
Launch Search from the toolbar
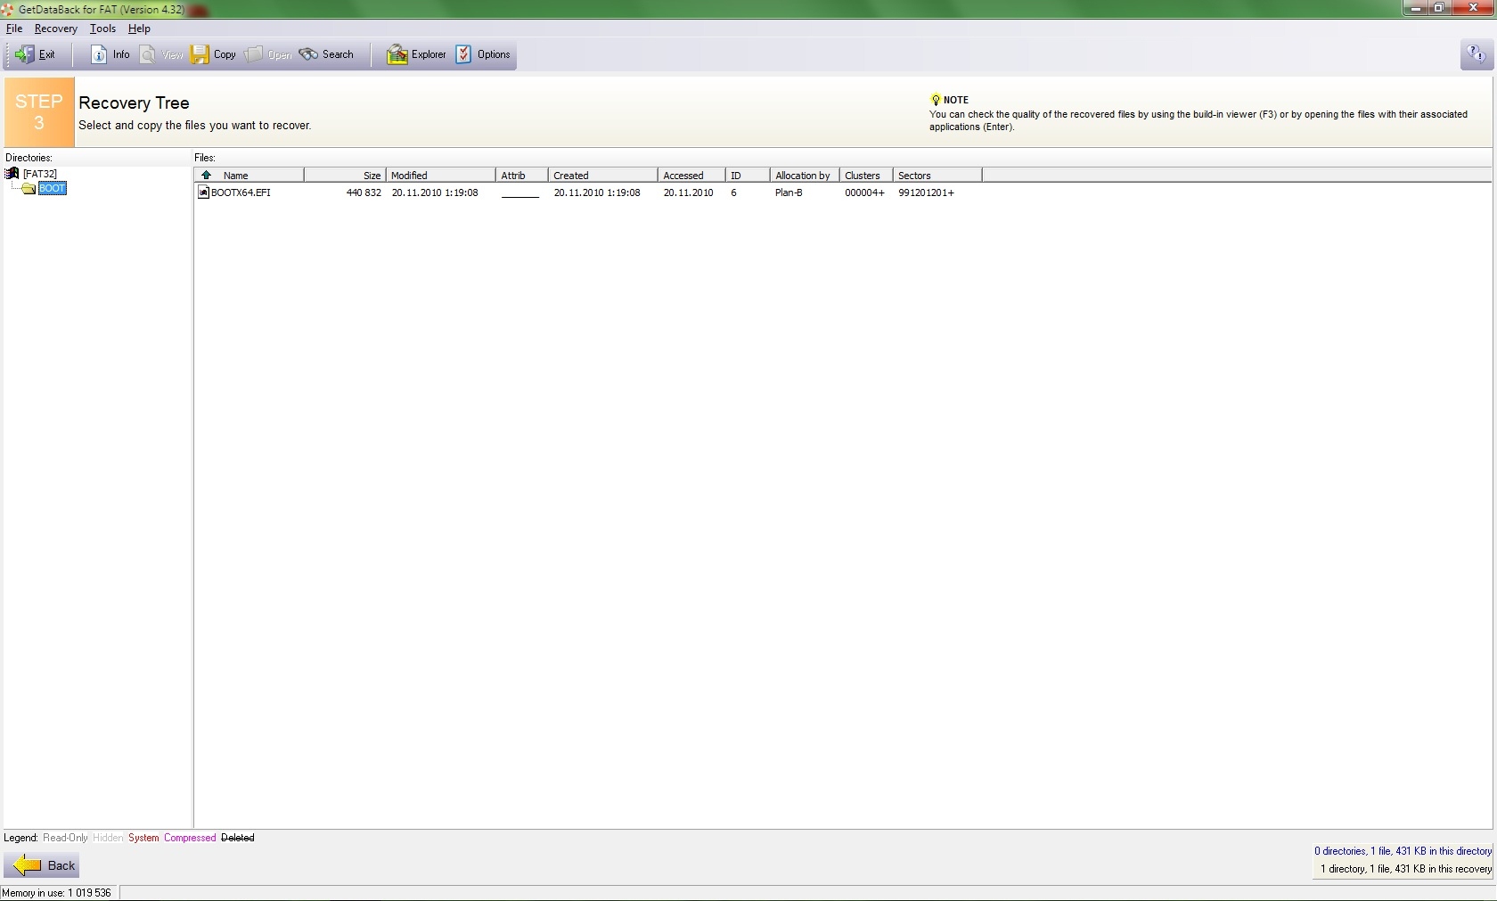[326, 54]
